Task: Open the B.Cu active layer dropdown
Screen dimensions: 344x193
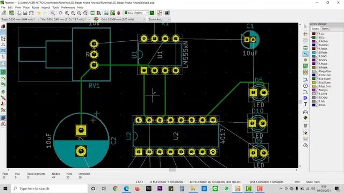Action: point(136,13)
